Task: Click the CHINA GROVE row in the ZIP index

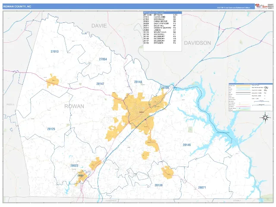Action: pyautogui.click(x=160, y=21)
